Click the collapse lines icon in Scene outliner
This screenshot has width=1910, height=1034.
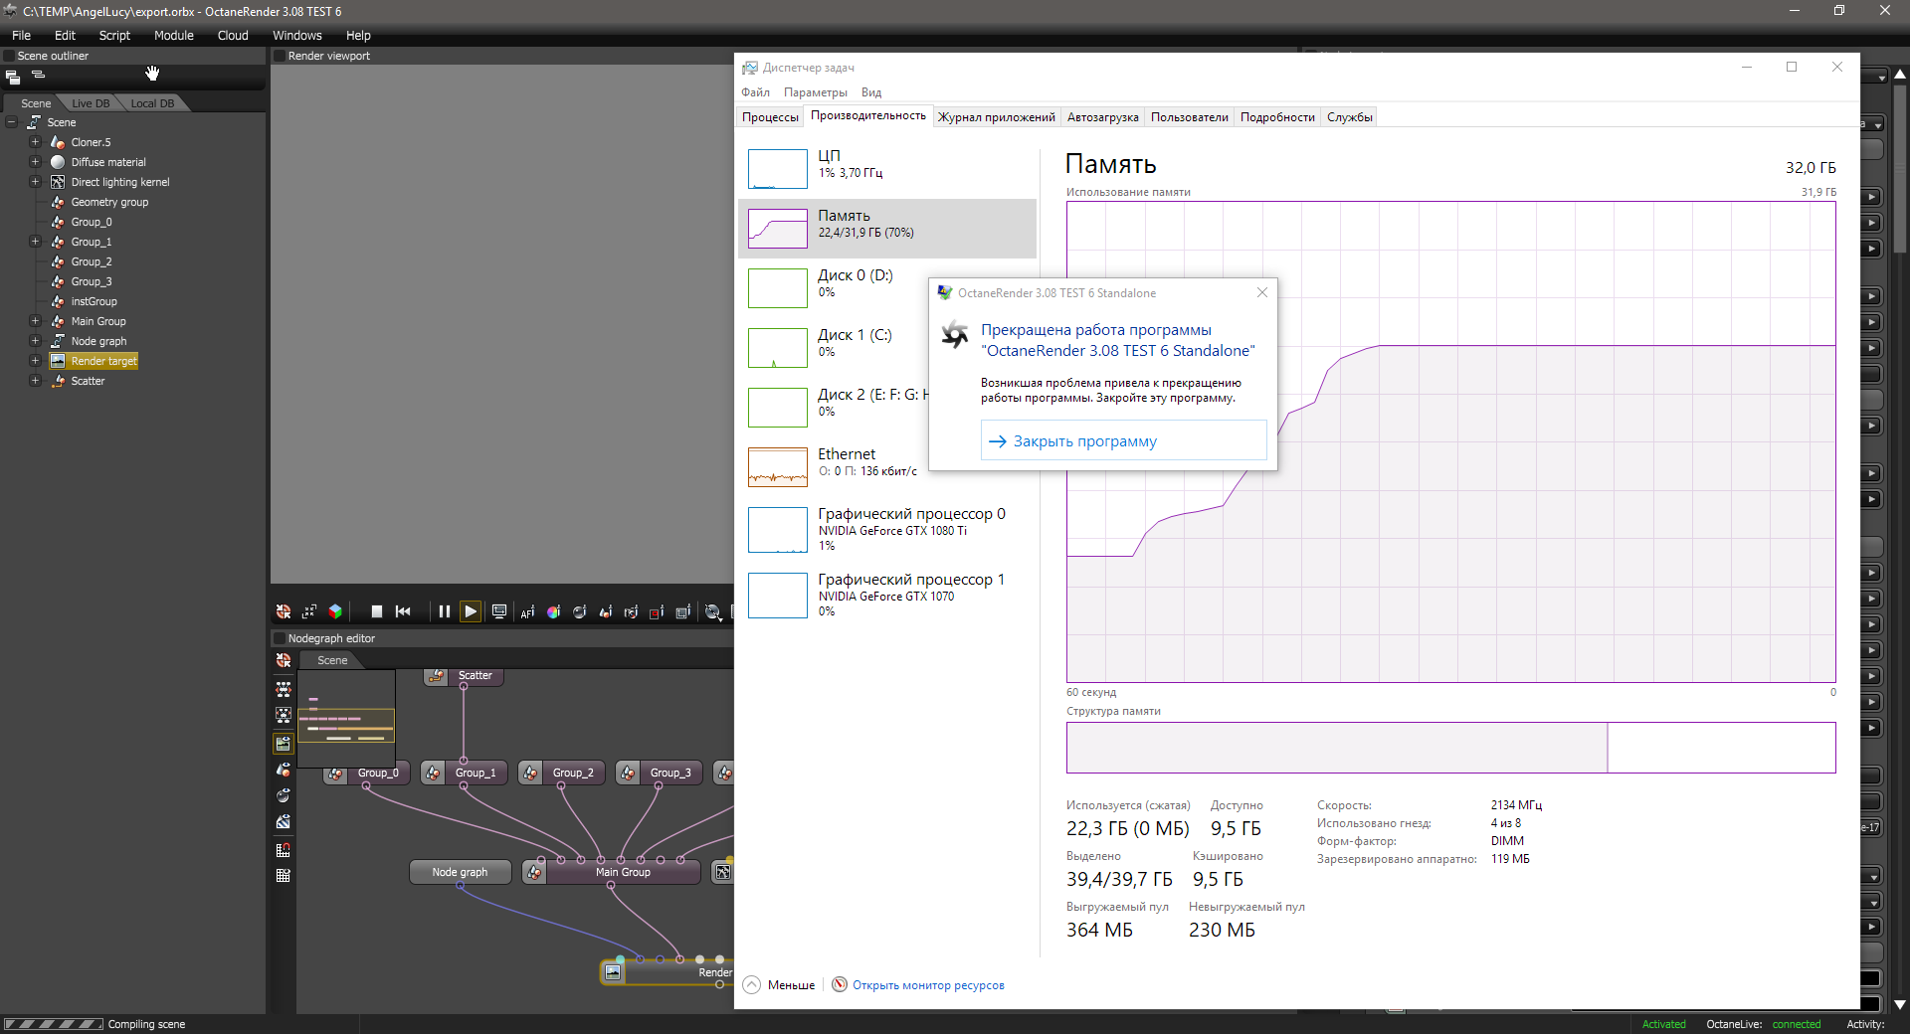(38, 75)
